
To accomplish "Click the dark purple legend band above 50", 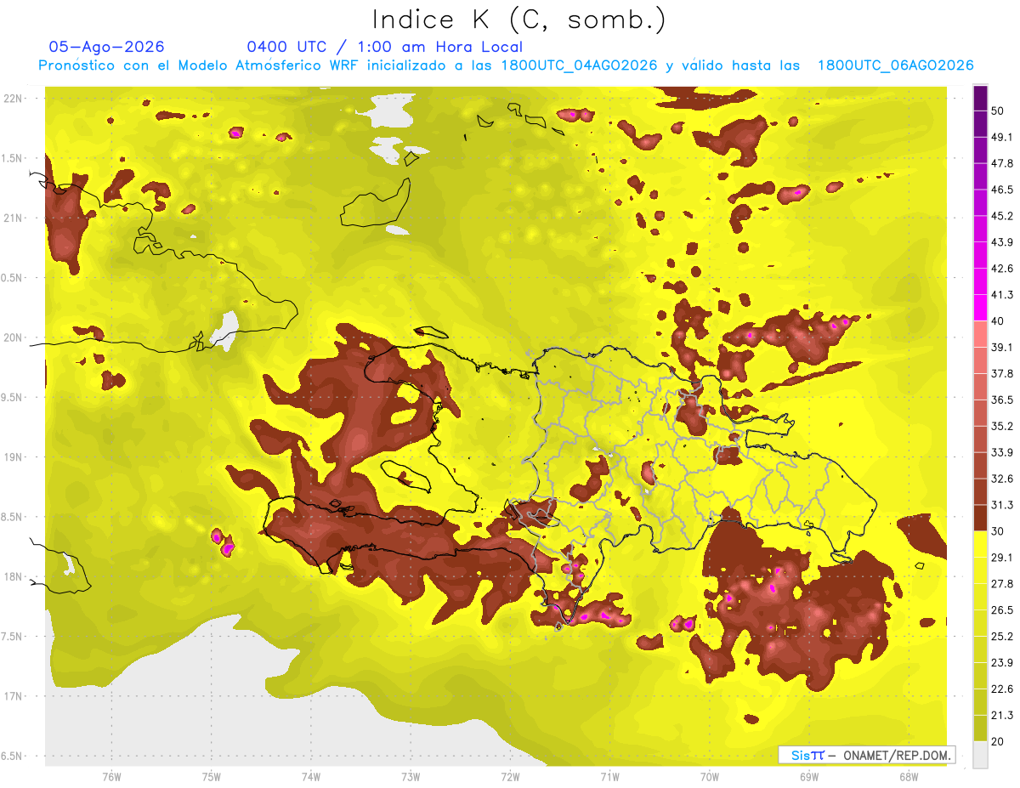I will [x=980, y=98].
